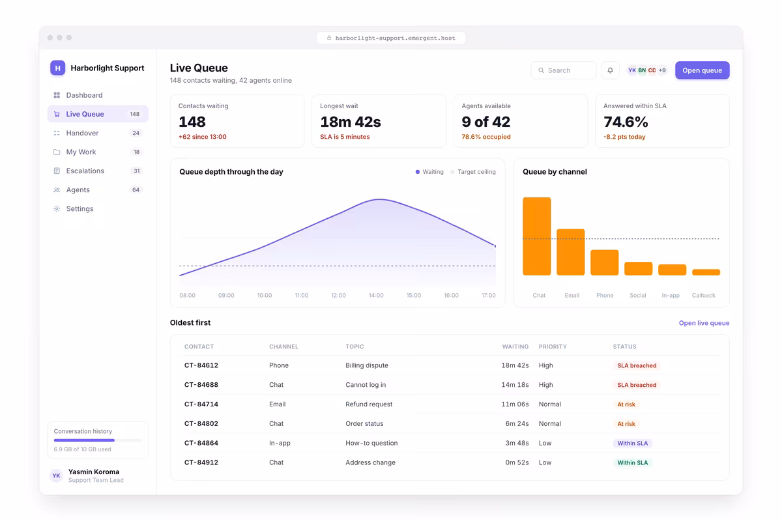
Task: Click the Social bar in channel chart
Action: click(x=639, y=268)
